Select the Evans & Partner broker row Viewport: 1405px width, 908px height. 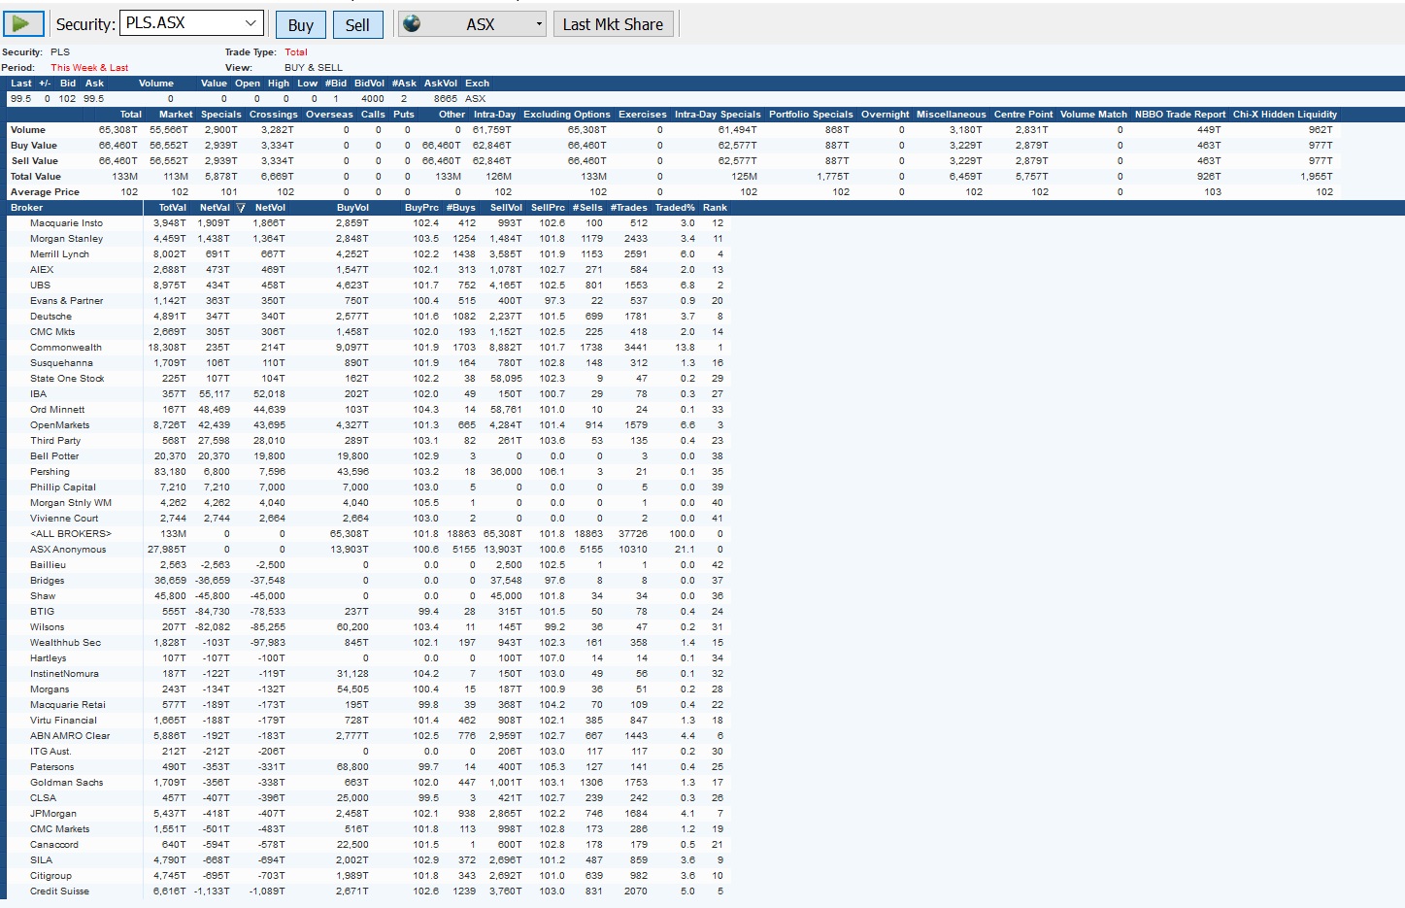click(369, 301)
